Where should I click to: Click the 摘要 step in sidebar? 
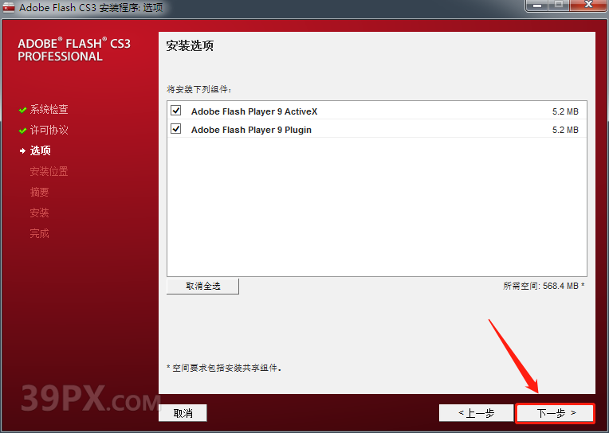pos(39,192)
